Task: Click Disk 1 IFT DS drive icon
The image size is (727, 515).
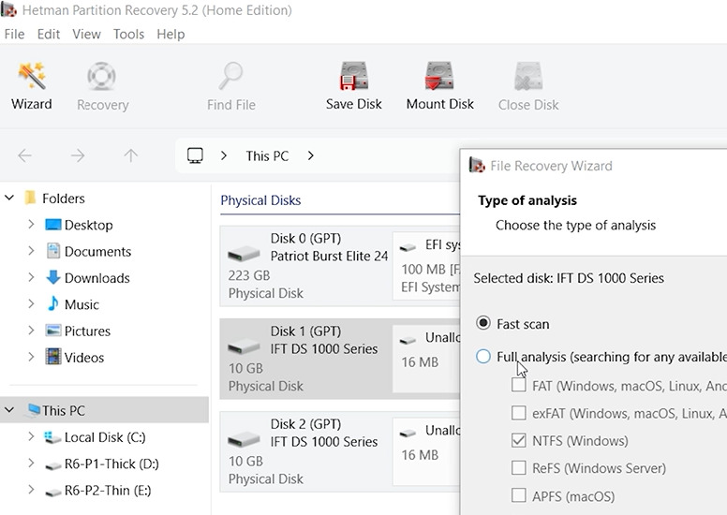Action: pos(244,347)
